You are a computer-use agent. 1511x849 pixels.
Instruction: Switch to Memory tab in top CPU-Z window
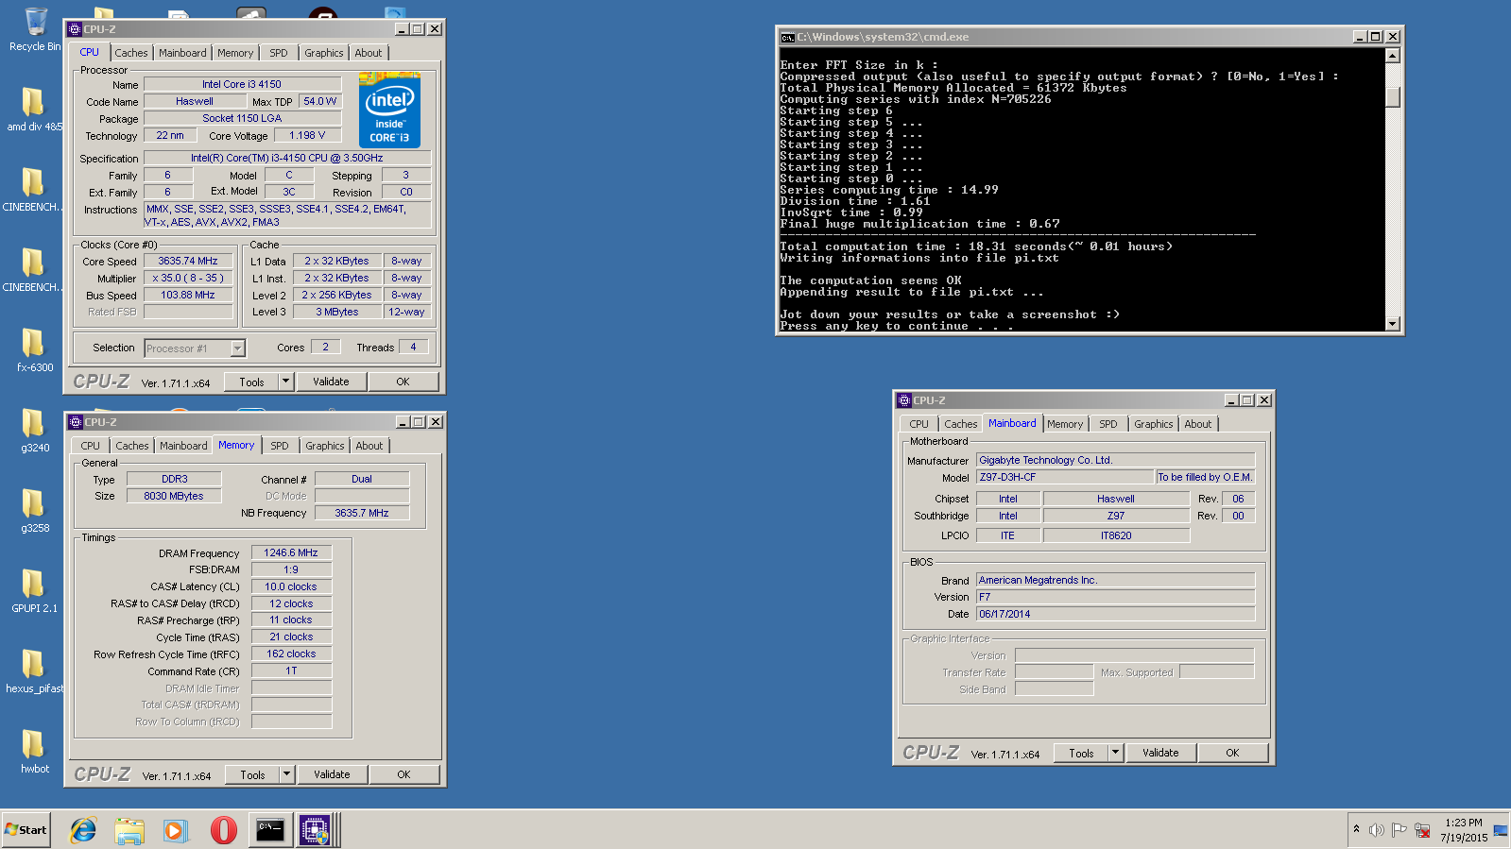pos(235,53)
